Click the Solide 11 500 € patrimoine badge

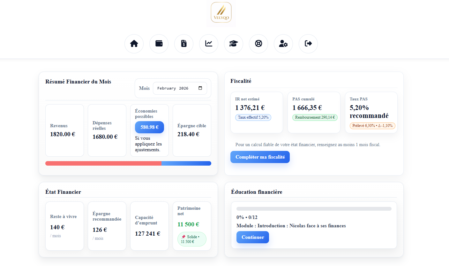click(192, 239)
